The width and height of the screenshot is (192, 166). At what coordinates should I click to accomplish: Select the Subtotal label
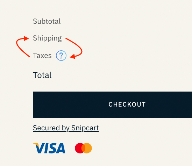[47, 21]
